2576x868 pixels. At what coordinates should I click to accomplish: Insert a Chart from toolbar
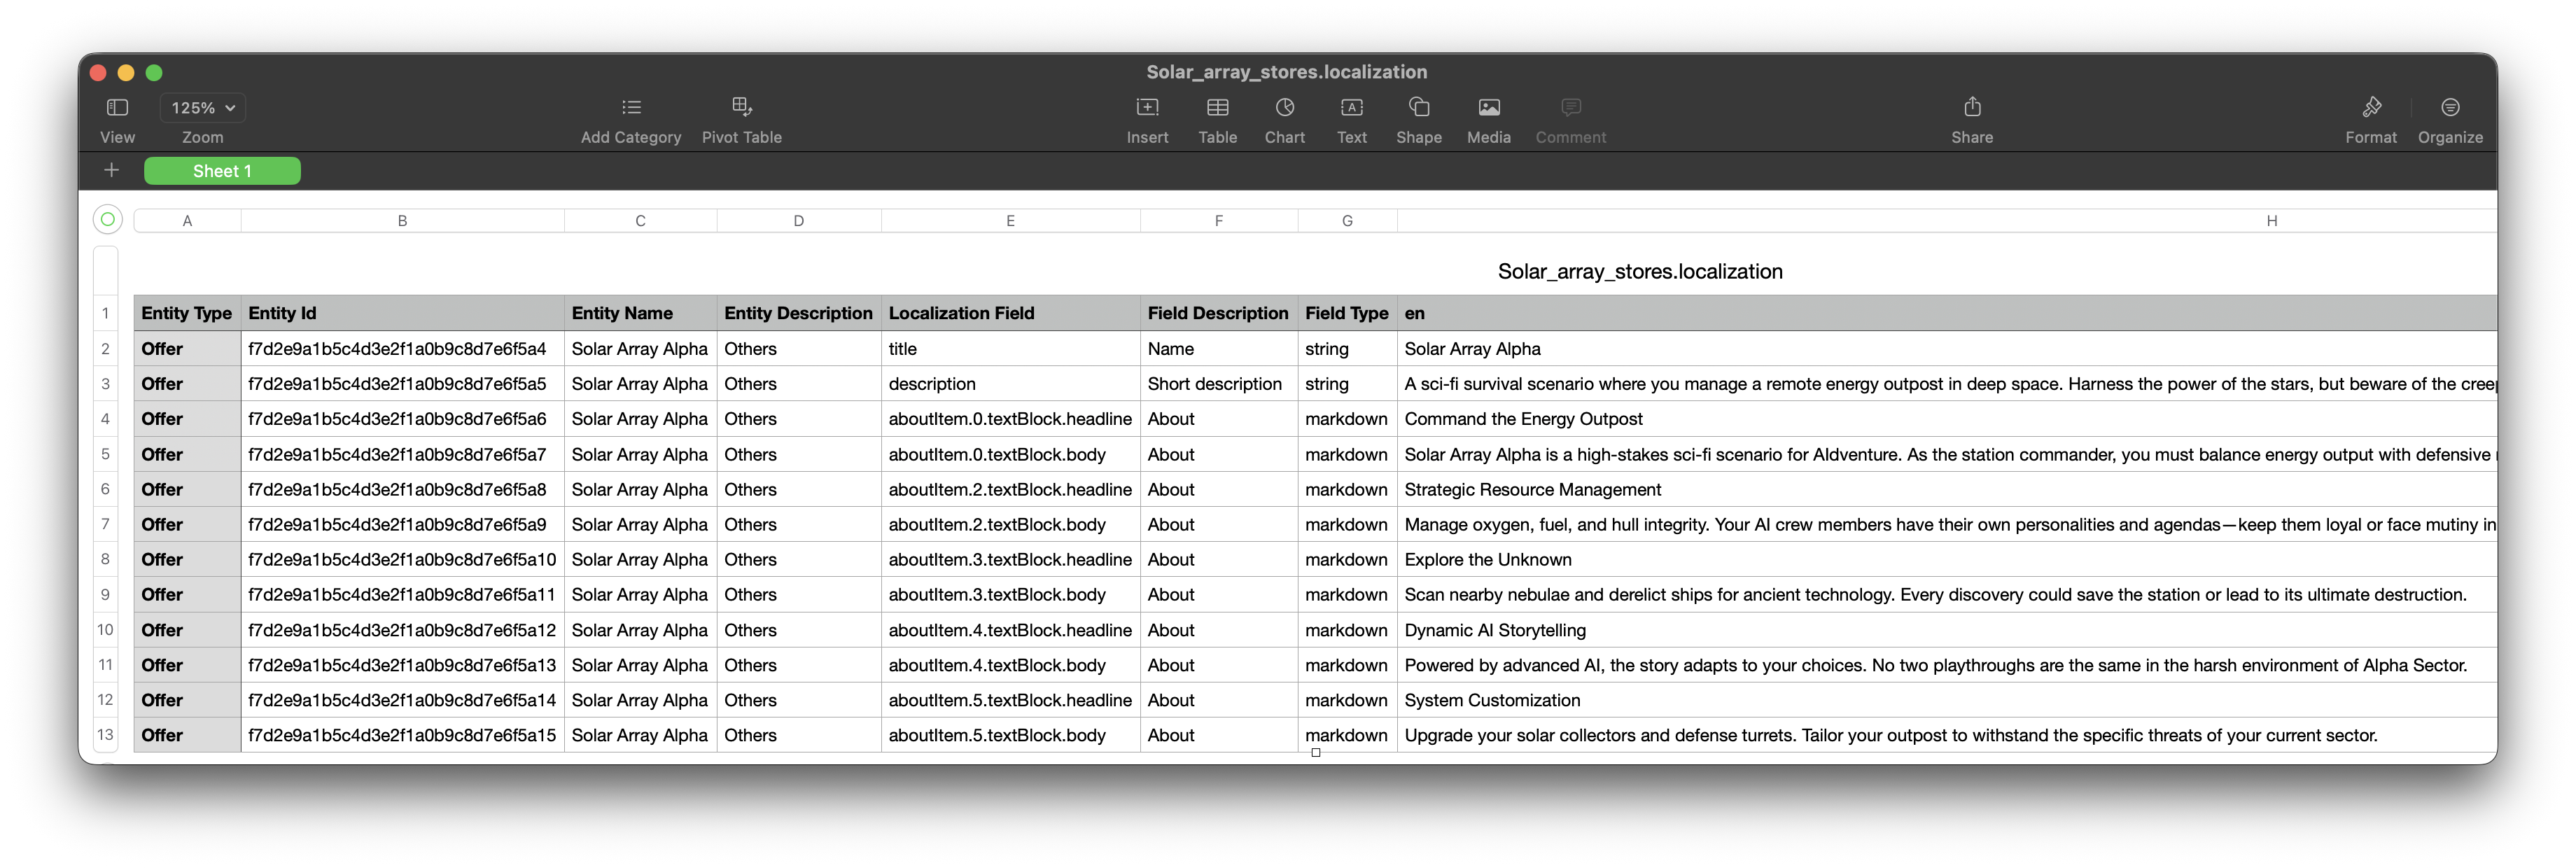[1284, 107]
